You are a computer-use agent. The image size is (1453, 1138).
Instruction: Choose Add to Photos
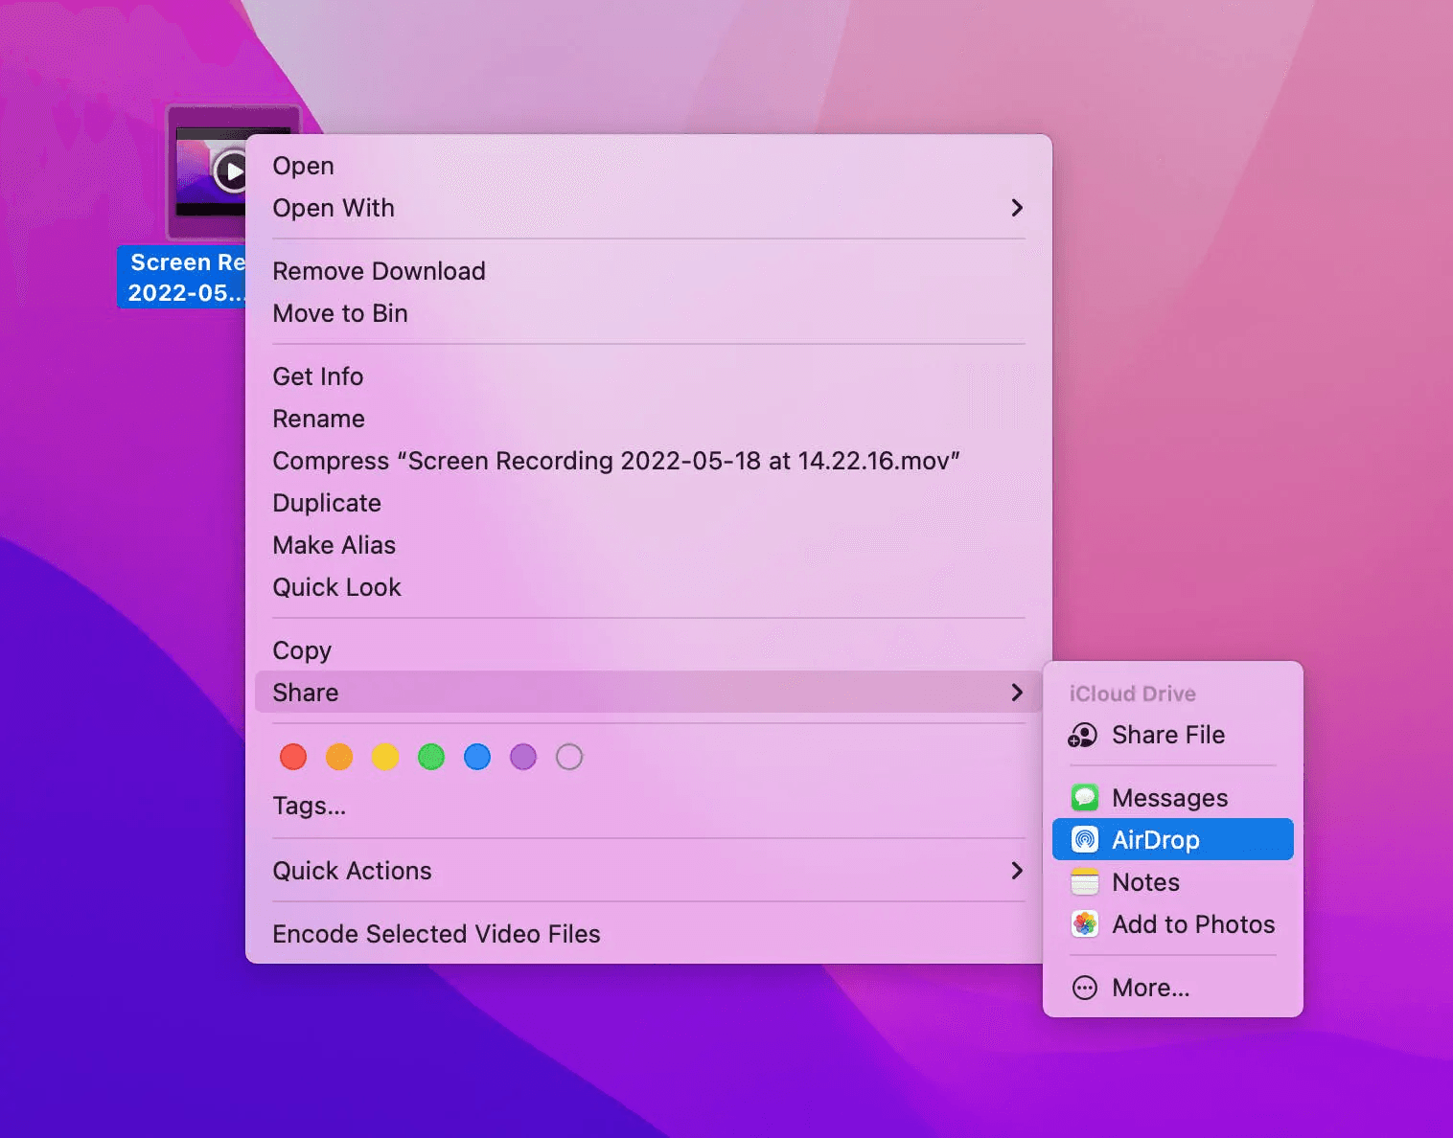(x=1173, y=923)
